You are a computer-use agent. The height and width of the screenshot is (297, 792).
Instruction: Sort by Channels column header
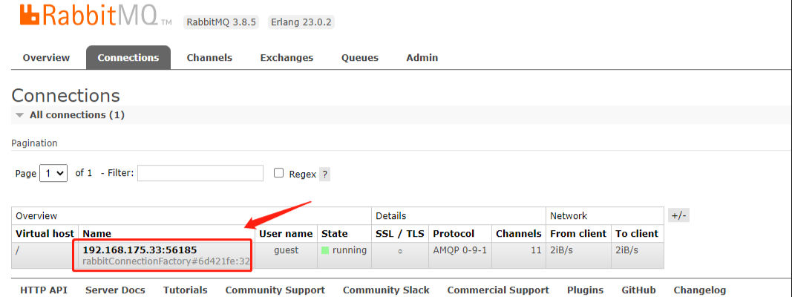tap(519, 234)
